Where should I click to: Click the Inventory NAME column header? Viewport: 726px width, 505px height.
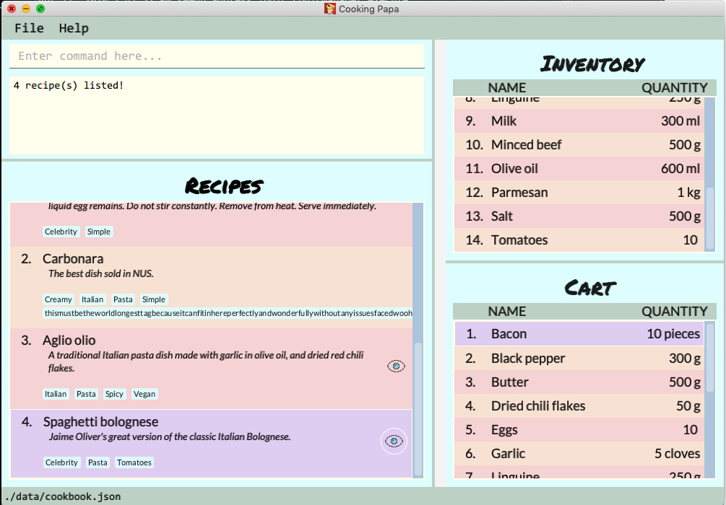click(507, 88)
